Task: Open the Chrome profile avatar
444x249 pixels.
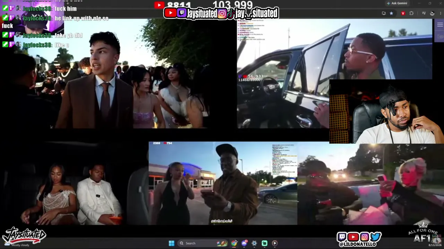Action: click(432, 13)
